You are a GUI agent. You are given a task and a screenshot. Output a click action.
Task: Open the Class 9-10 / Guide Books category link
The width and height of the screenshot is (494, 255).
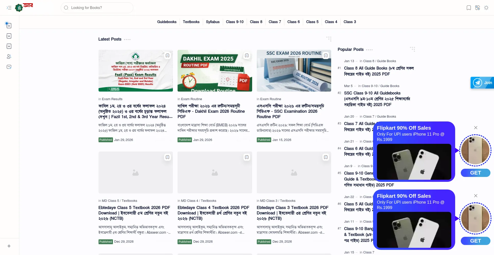(381, 86)
